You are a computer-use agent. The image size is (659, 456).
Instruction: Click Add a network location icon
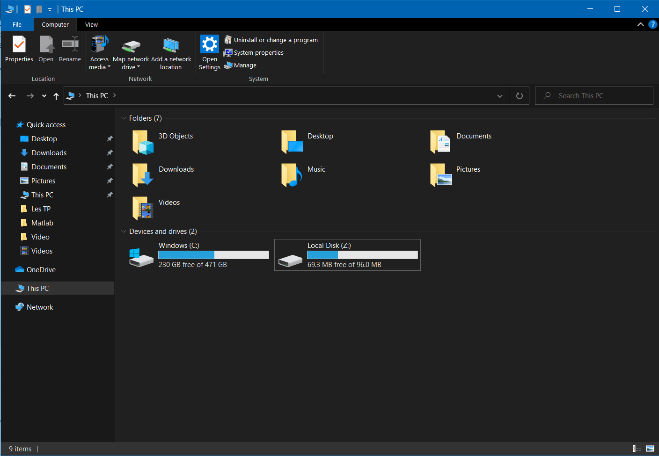pos(171,45)
